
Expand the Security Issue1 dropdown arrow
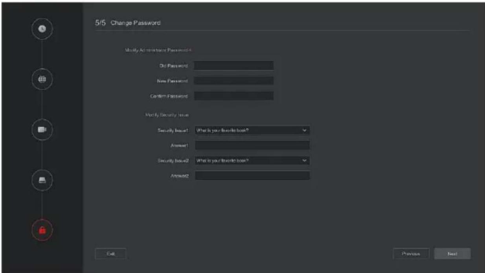[304, 130]
